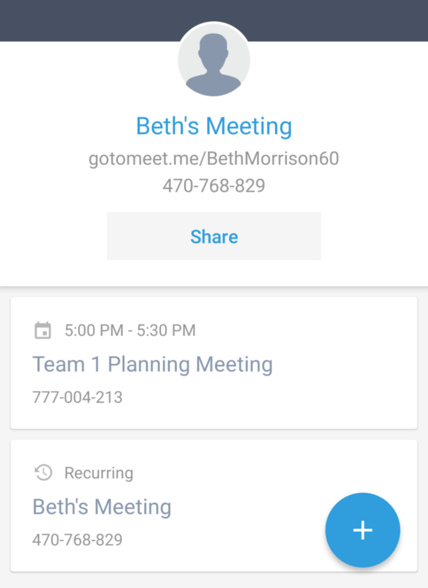Tap the Recurring label text
The image size is (428, 588).
click(x=99, y=473)
